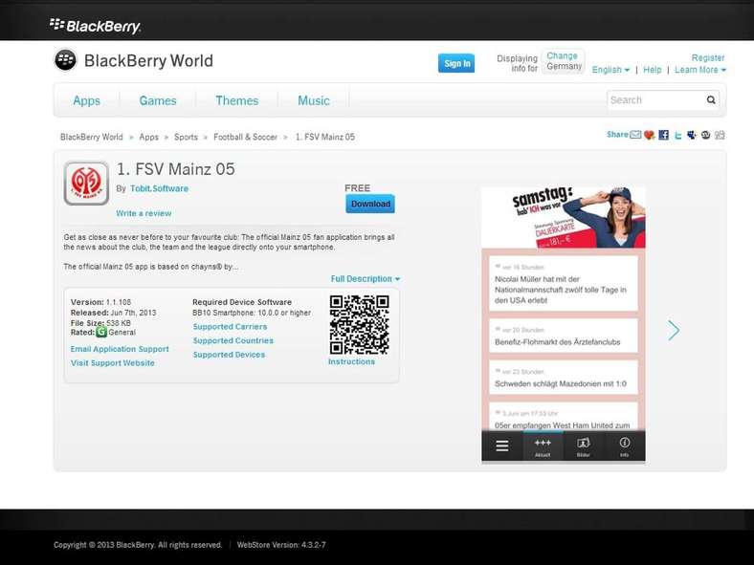754x565 pixels.
Task: Click the search magnifier icon
Action: coord(711,100)
